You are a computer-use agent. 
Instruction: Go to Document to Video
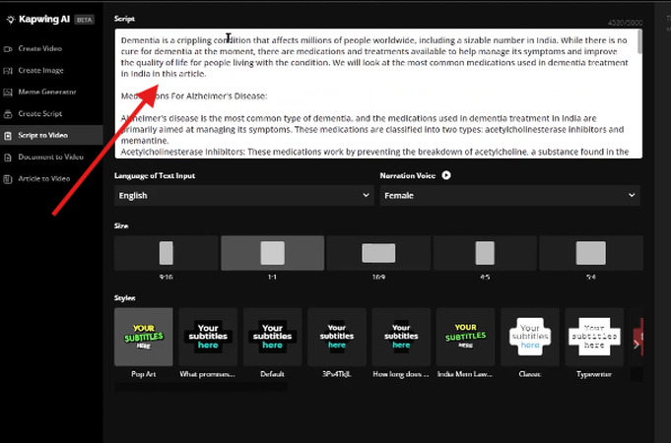pos(51,157)
